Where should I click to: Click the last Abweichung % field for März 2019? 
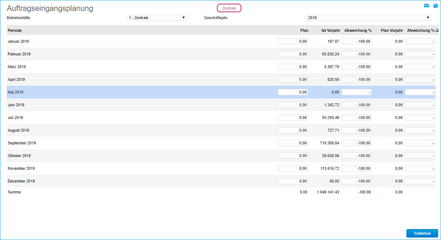[x=420, y=67]
